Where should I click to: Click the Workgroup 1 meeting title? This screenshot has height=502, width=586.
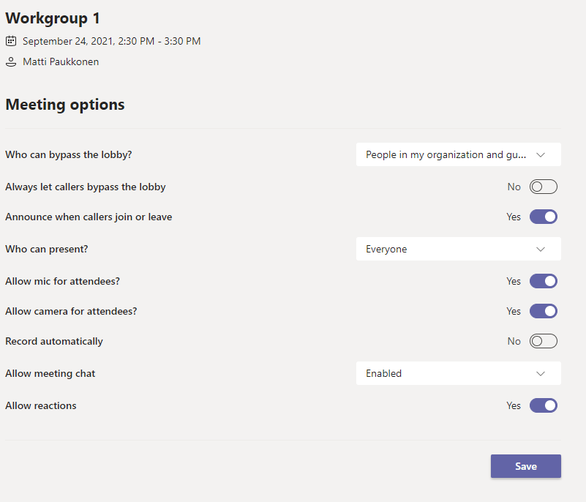pyautogui.click(x=53, y=18)
